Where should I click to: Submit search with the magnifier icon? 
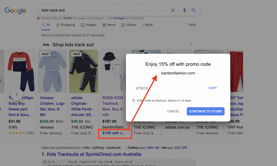(194, 10)
